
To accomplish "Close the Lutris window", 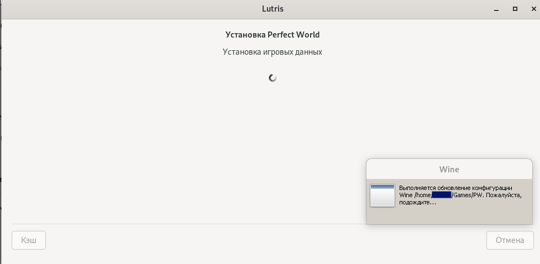I will 533,9.
